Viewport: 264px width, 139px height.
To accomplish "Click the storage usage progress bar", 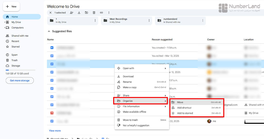I will [21, 70].
